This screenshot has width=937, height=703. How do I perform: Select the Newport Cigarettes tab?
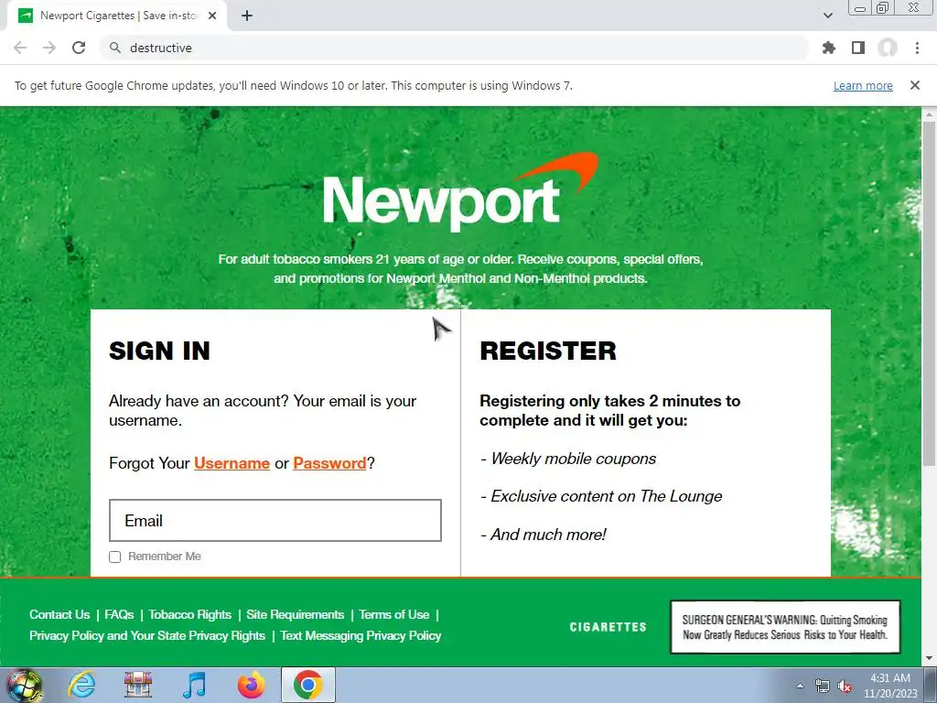[x=116, y=16]
